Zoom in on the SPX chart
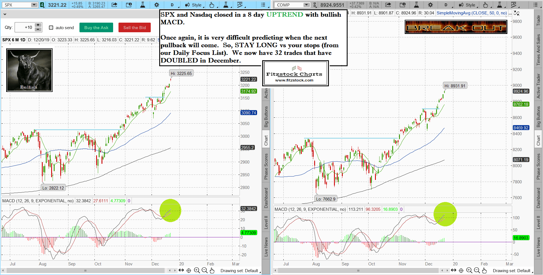 coord(197,270)
